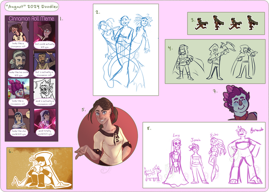269x192 pixels.
Task: Click the "Branch" name label
Action: point(257,130)
